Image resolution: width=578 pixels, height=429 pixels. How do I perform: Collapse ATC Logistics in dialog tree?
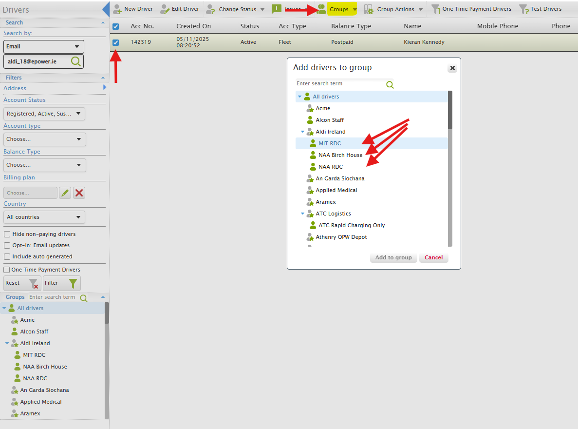(x=302, y=214)
